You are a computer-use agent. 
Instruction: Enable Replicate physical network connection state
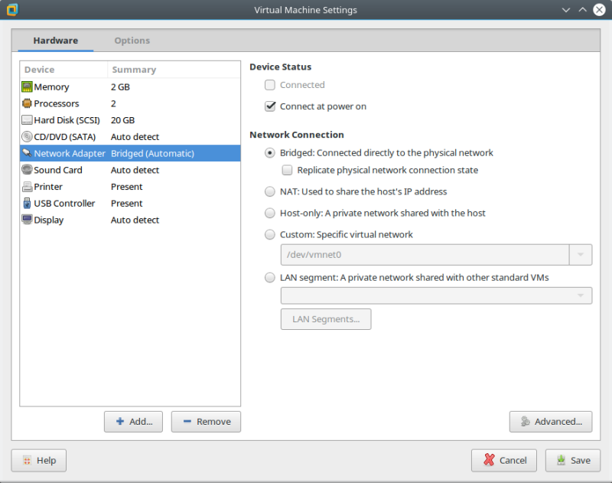pyautogui.click(x=287, y=170)
